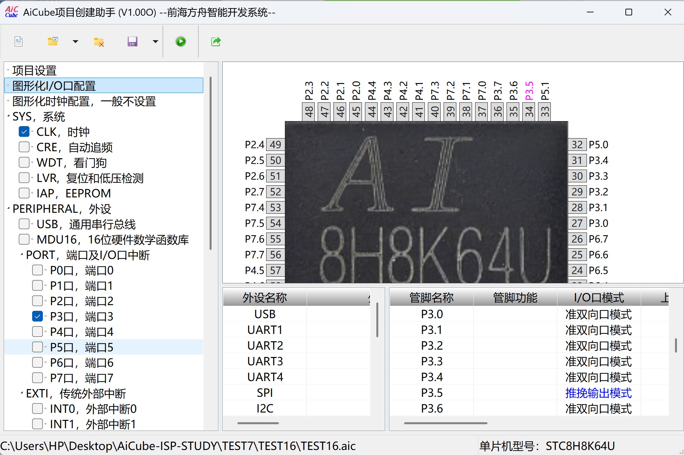Click the save floppy disk icon
684x455 pixels.
click(x=133, y=41)
